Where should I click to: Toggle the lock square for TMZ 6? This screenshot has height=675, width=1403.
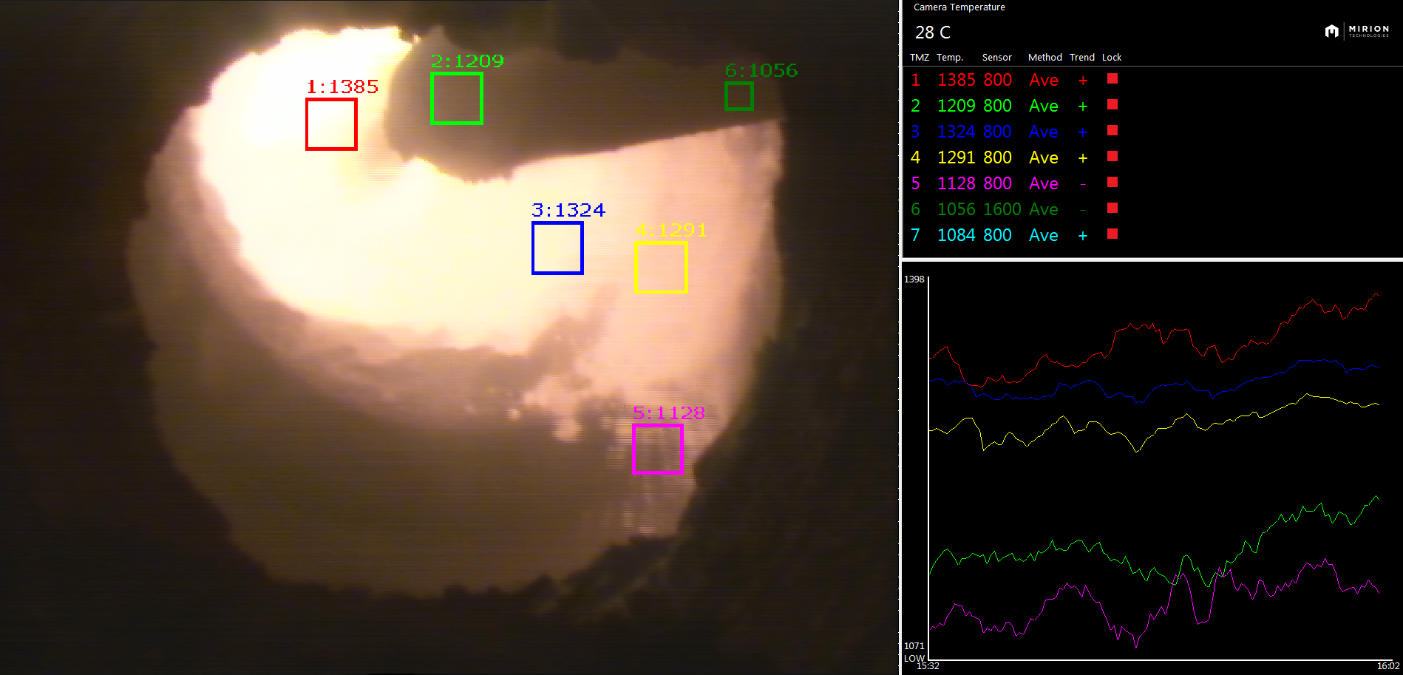click(1112, 208)
